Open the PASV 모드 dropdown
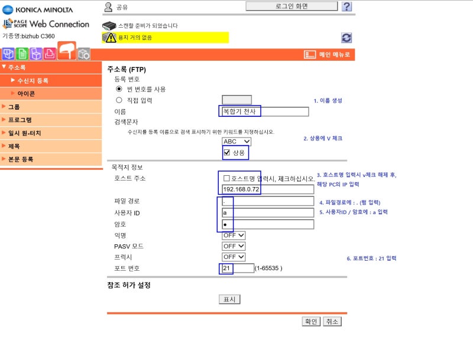Viewport: 473px width, 341px height. 234,246
